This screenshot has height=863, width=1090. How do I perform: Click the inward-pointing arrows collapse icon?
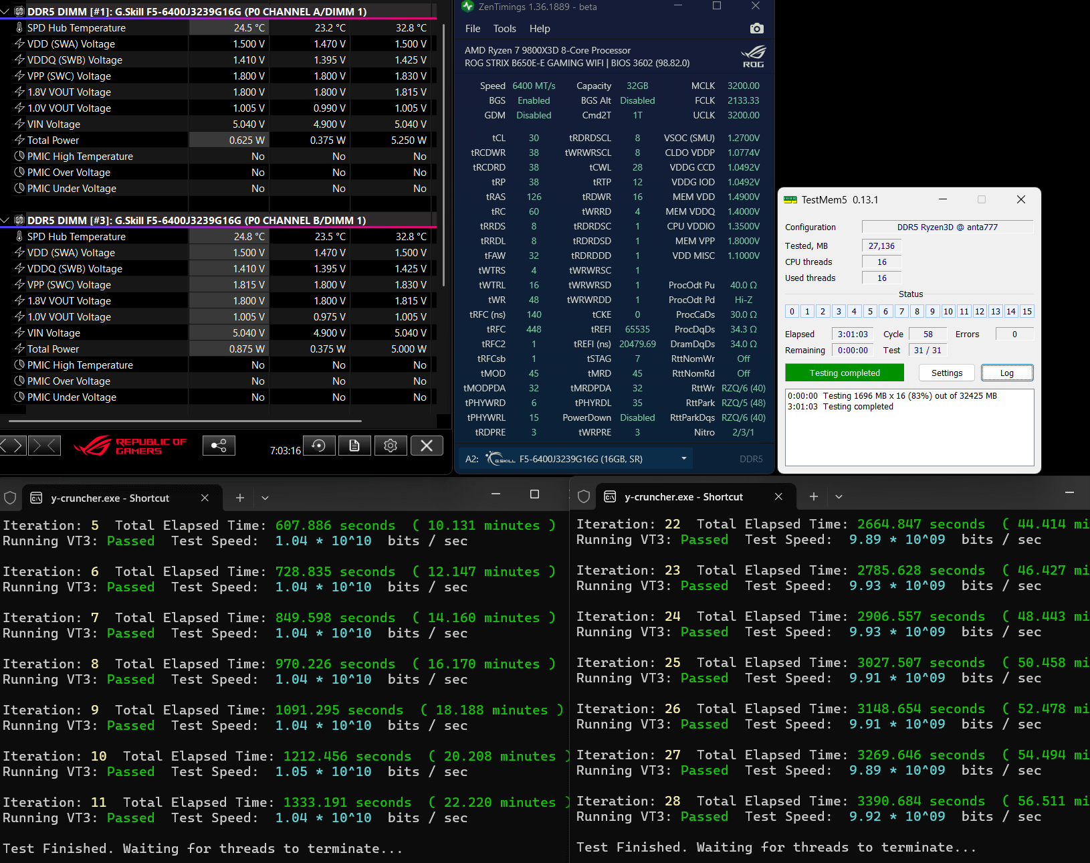pyautogui.click(x=44, y=445)
